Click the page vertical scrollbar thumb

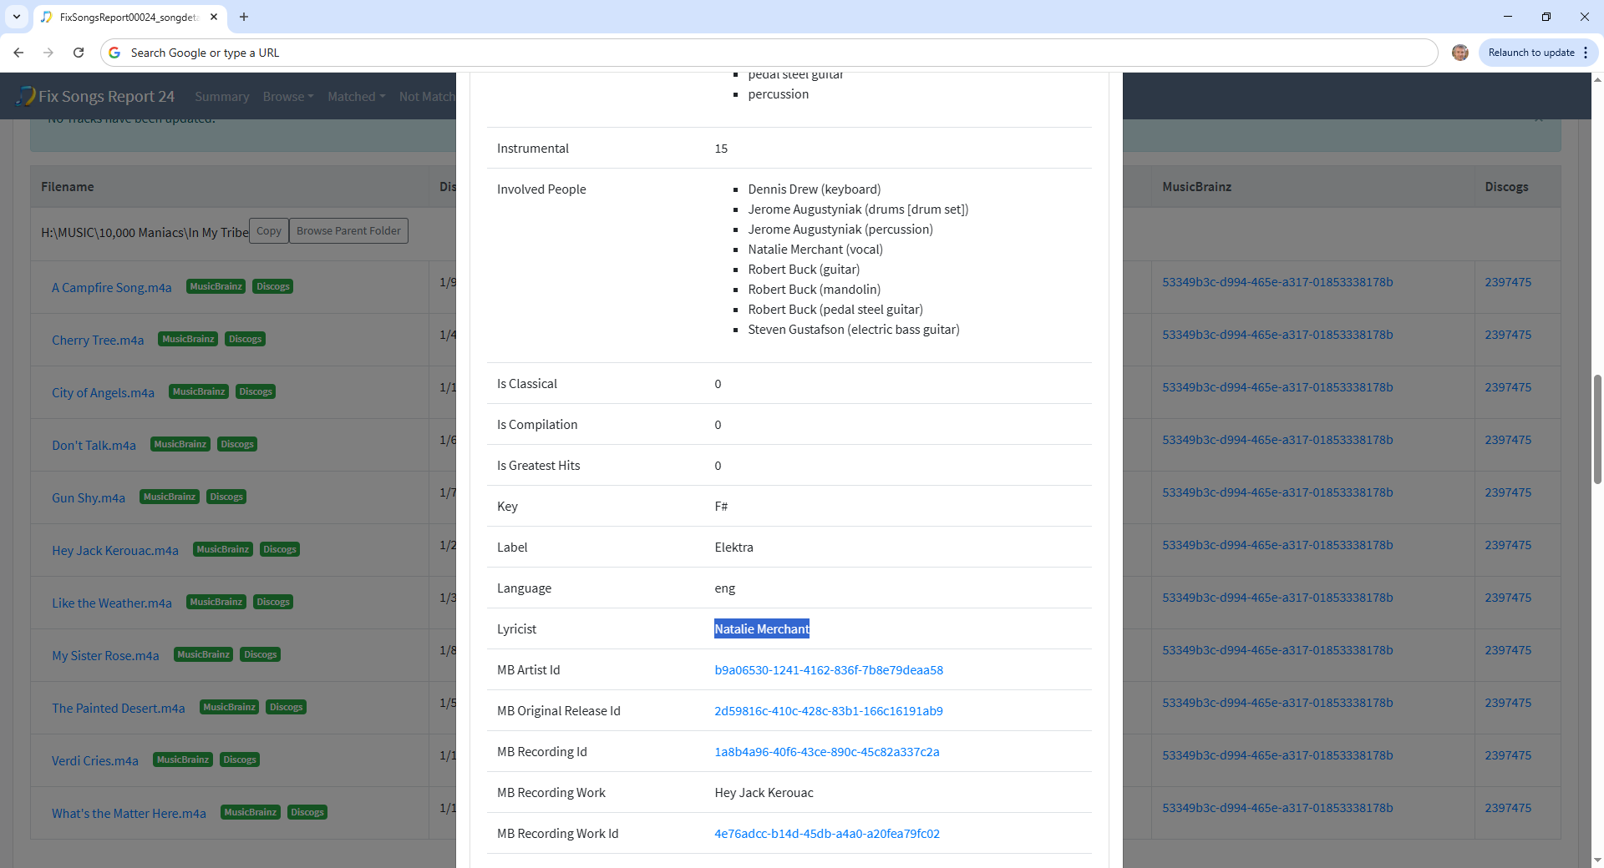1596,429
